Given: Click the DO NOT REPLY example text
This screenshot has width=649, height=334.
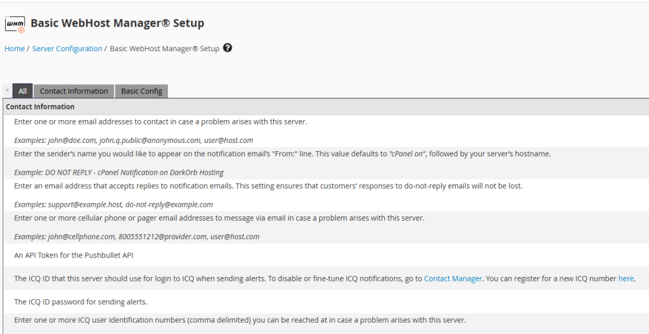Looking at the screenshot, I should pos(119,173).
